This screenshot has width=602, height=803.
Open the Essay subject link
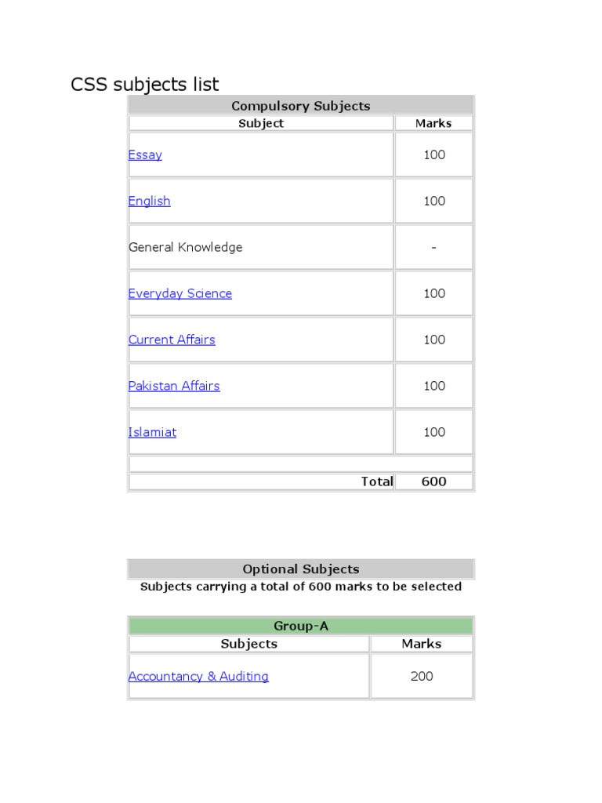click(145, 154)
